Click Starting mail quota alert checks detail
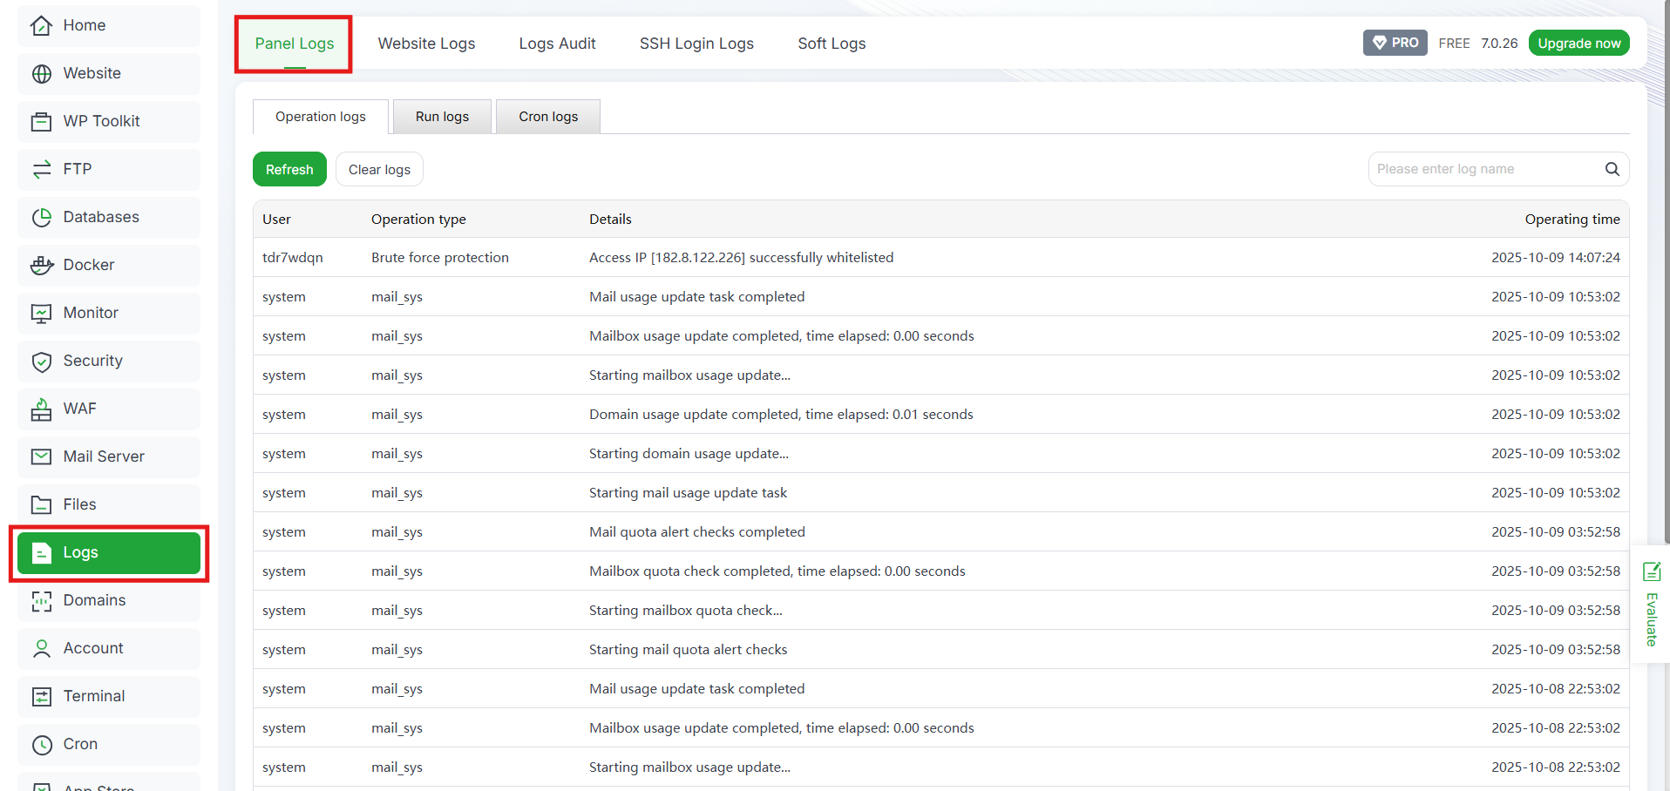This screenshot has width=1670, height=791. click(689, 650)
